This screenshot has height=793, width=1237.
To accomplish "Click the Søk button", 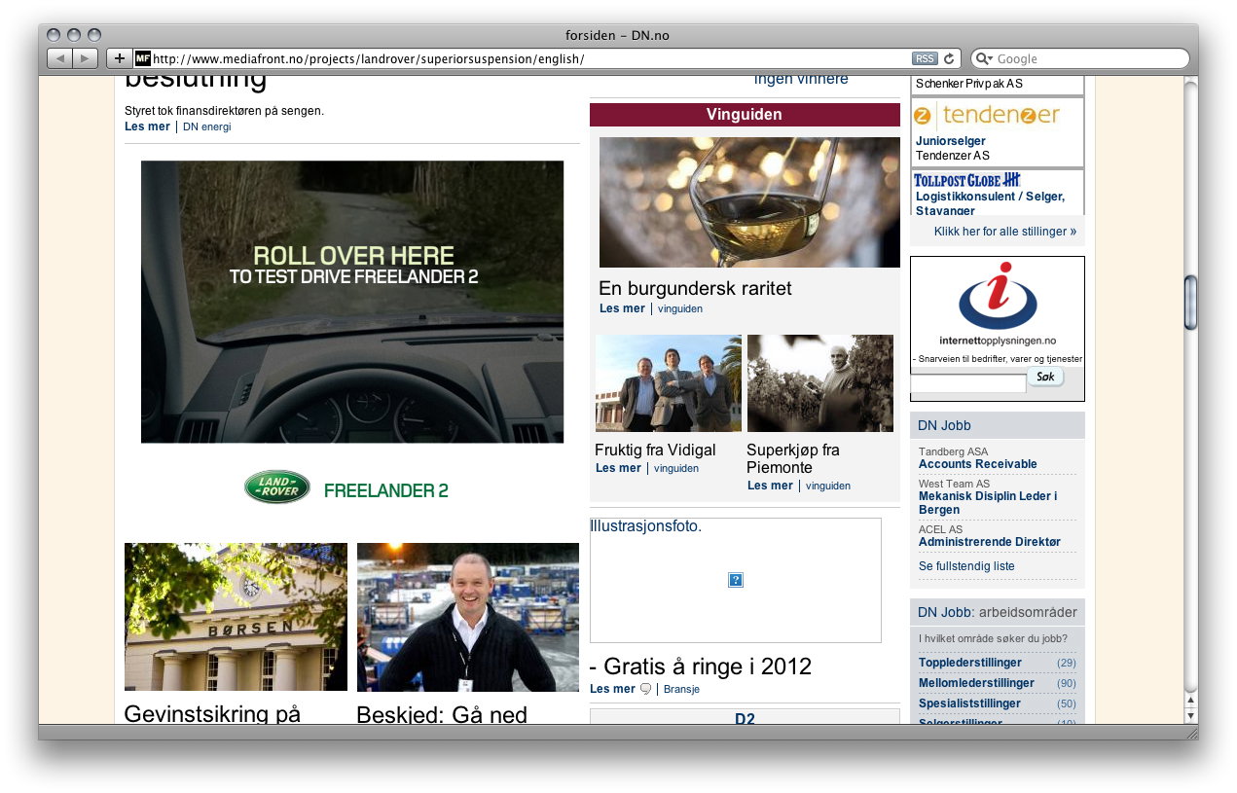I will point(1045,377).
